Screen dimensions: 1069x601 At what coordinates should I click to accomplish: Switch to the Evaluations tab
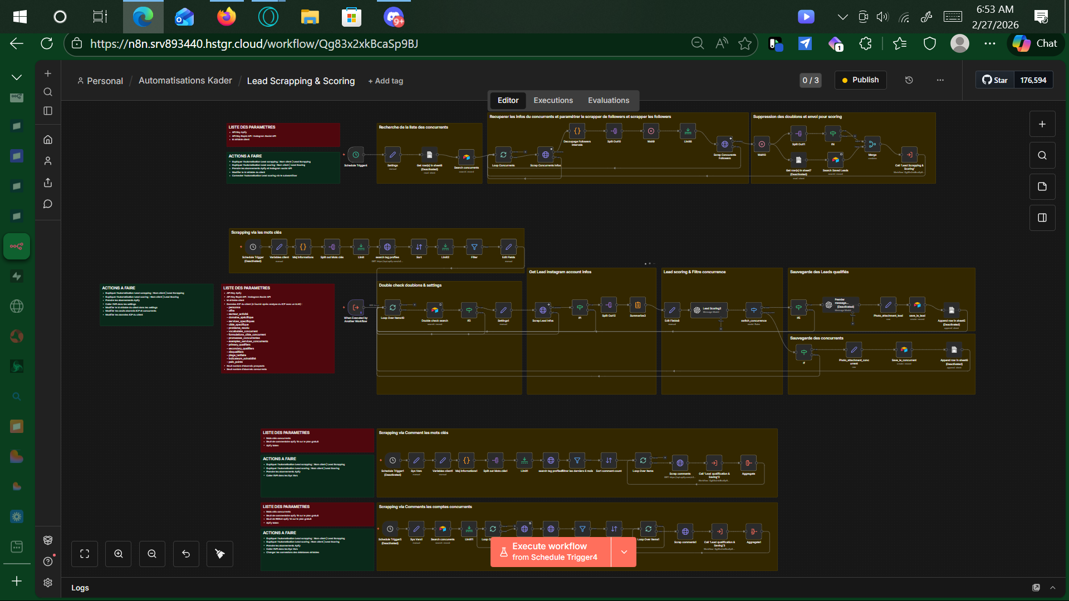tap(609, 100)
